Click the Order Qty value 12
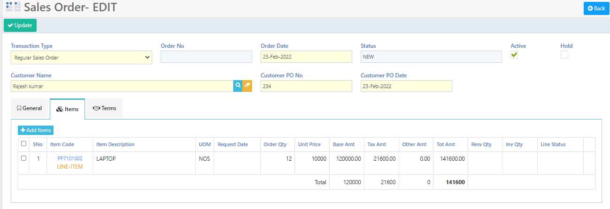Image resolution: width=610 pixels, height=209 pixels. tap(288, 159)
